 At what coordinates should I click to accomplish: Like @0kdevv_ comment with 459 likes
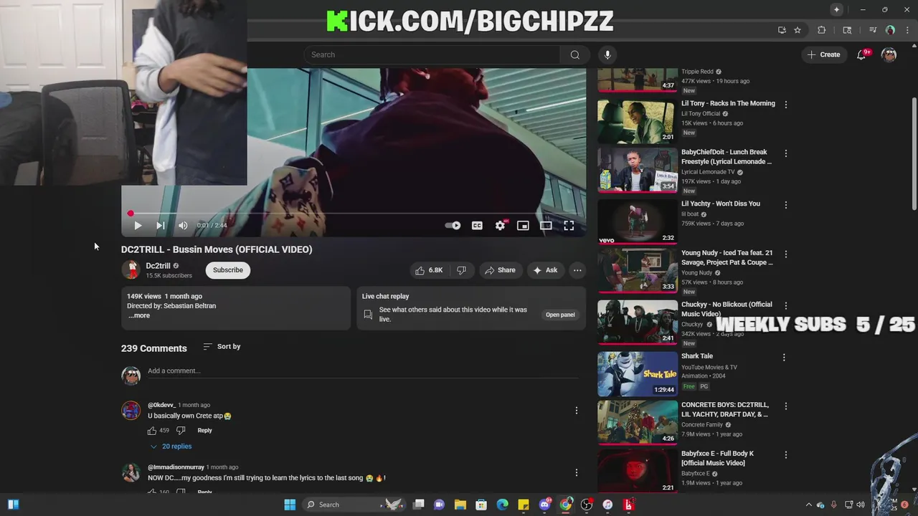(152, 431)
